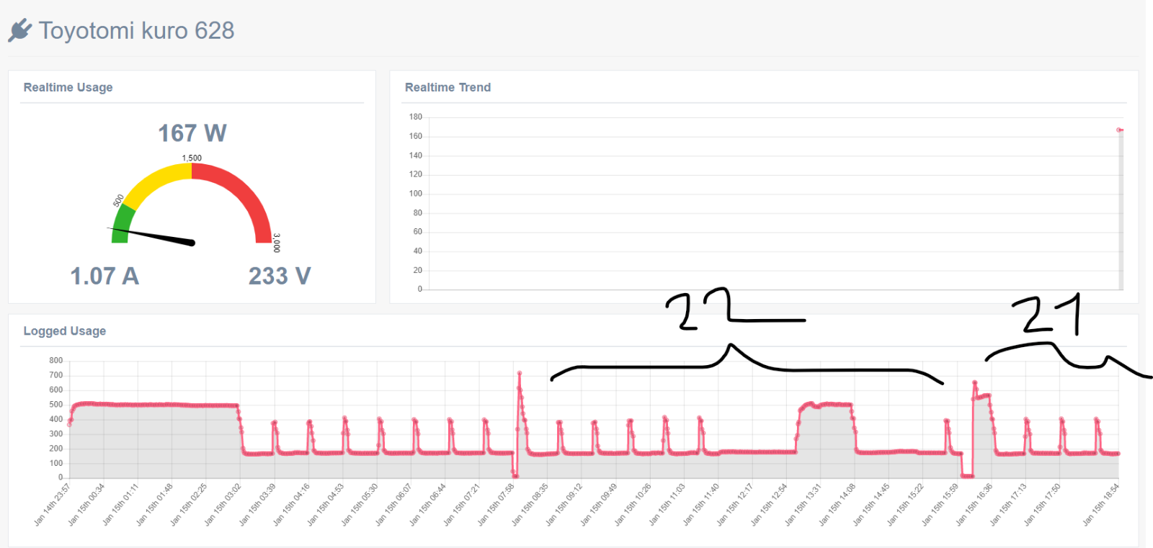1153x548 pixels.
Task: Click the tallest Logged Usage spike above 700
Action: coord(519,373)
